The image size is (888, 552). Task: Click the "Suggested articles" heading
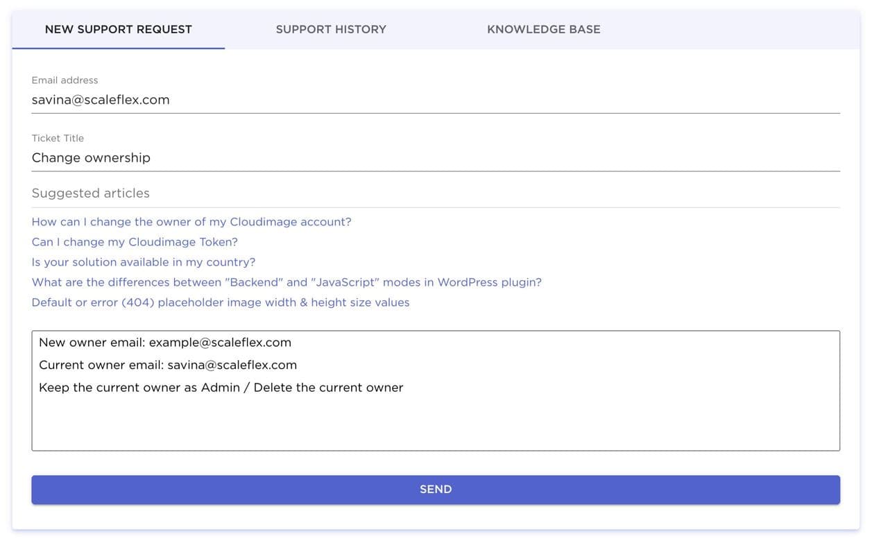click(x=90, y=193)
